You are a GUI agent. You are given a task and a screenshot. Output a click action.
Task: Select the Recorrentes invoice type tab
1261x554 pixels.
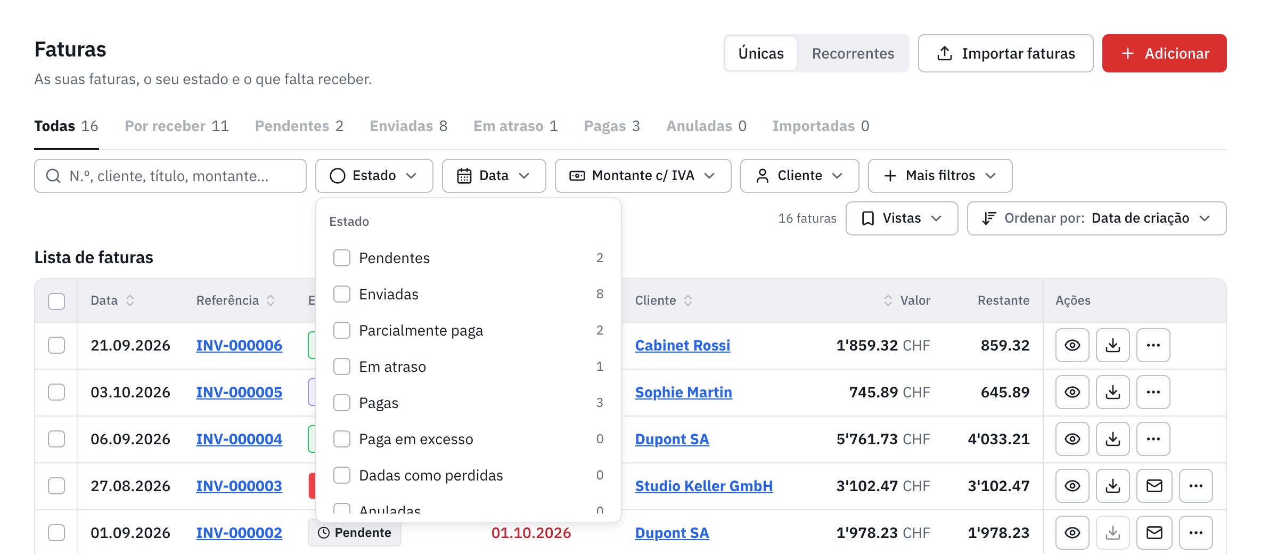tap(853, 53)
